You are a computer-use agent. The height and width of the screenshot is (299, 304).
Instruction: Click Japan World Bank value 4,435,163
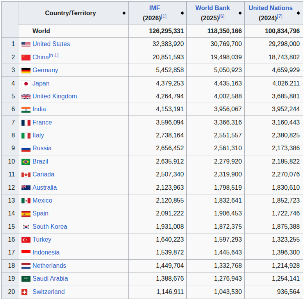[228, 83]
